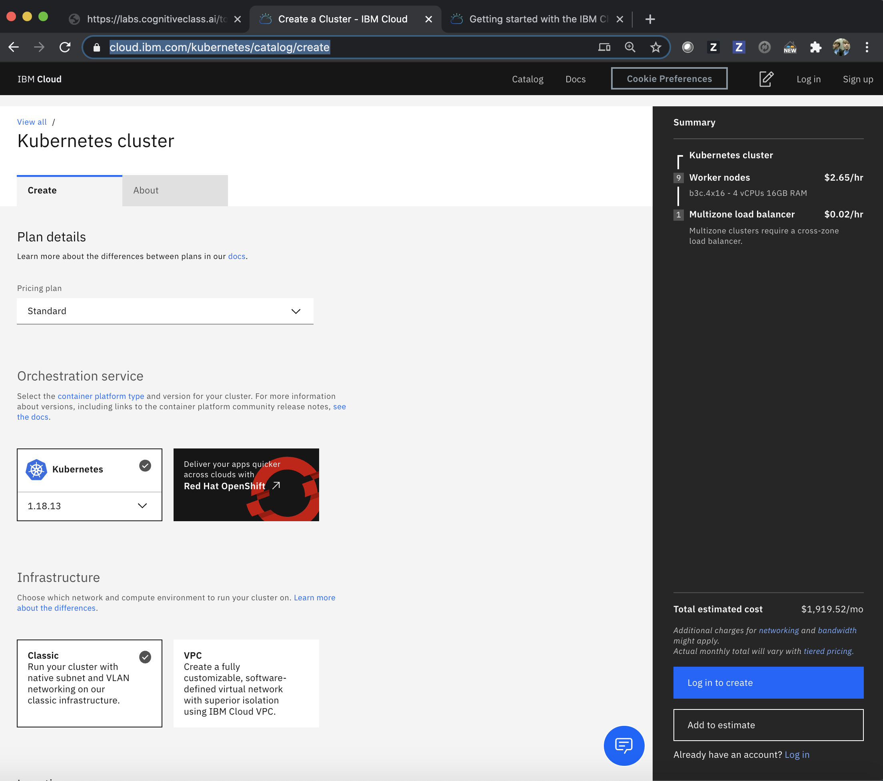Click Add to estimate

click(768, 725)
